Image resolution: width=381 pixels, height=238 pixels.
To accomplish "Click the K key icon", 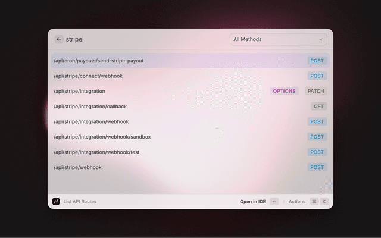I will pos(324,202).
